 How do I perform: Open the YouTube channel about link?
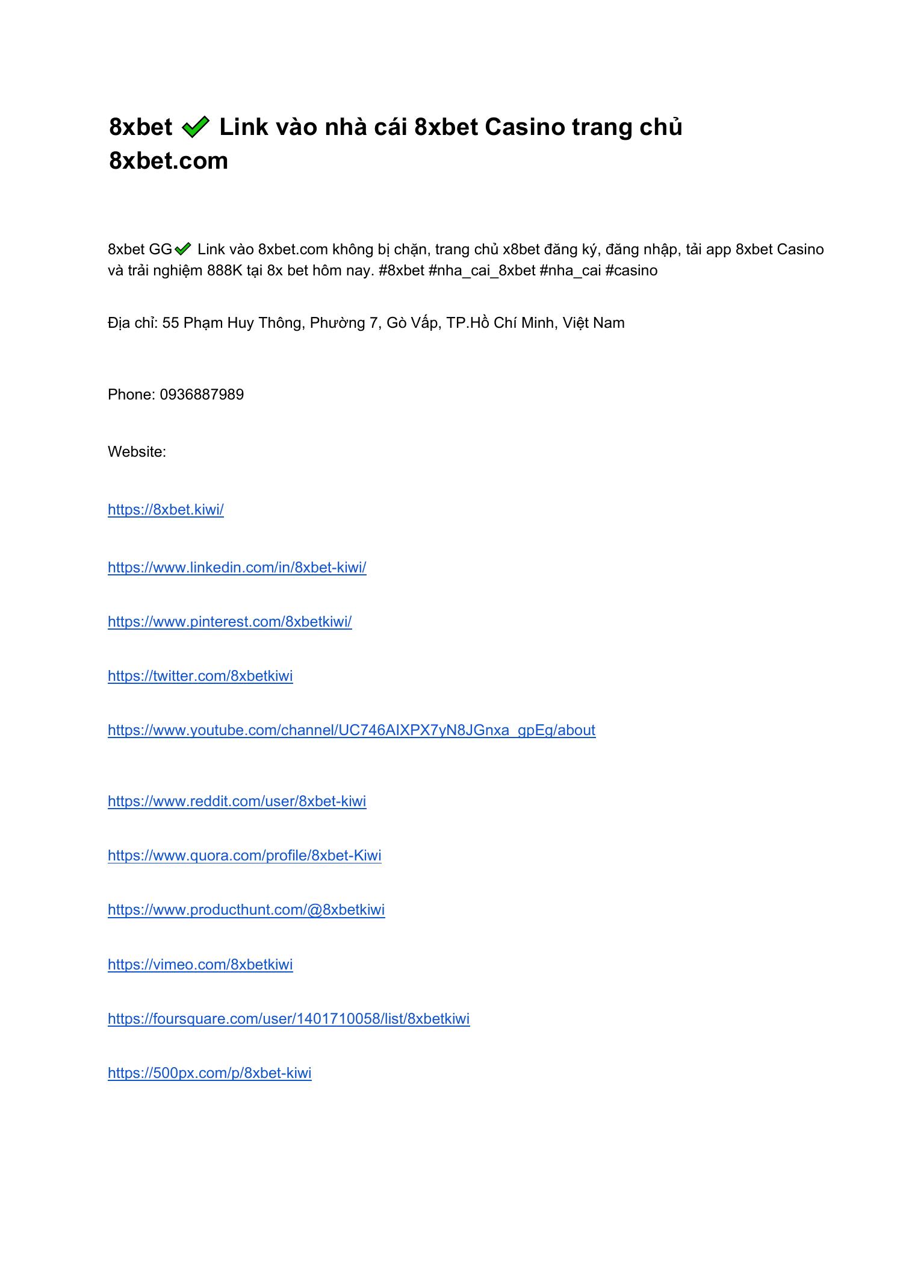(352, 730)
